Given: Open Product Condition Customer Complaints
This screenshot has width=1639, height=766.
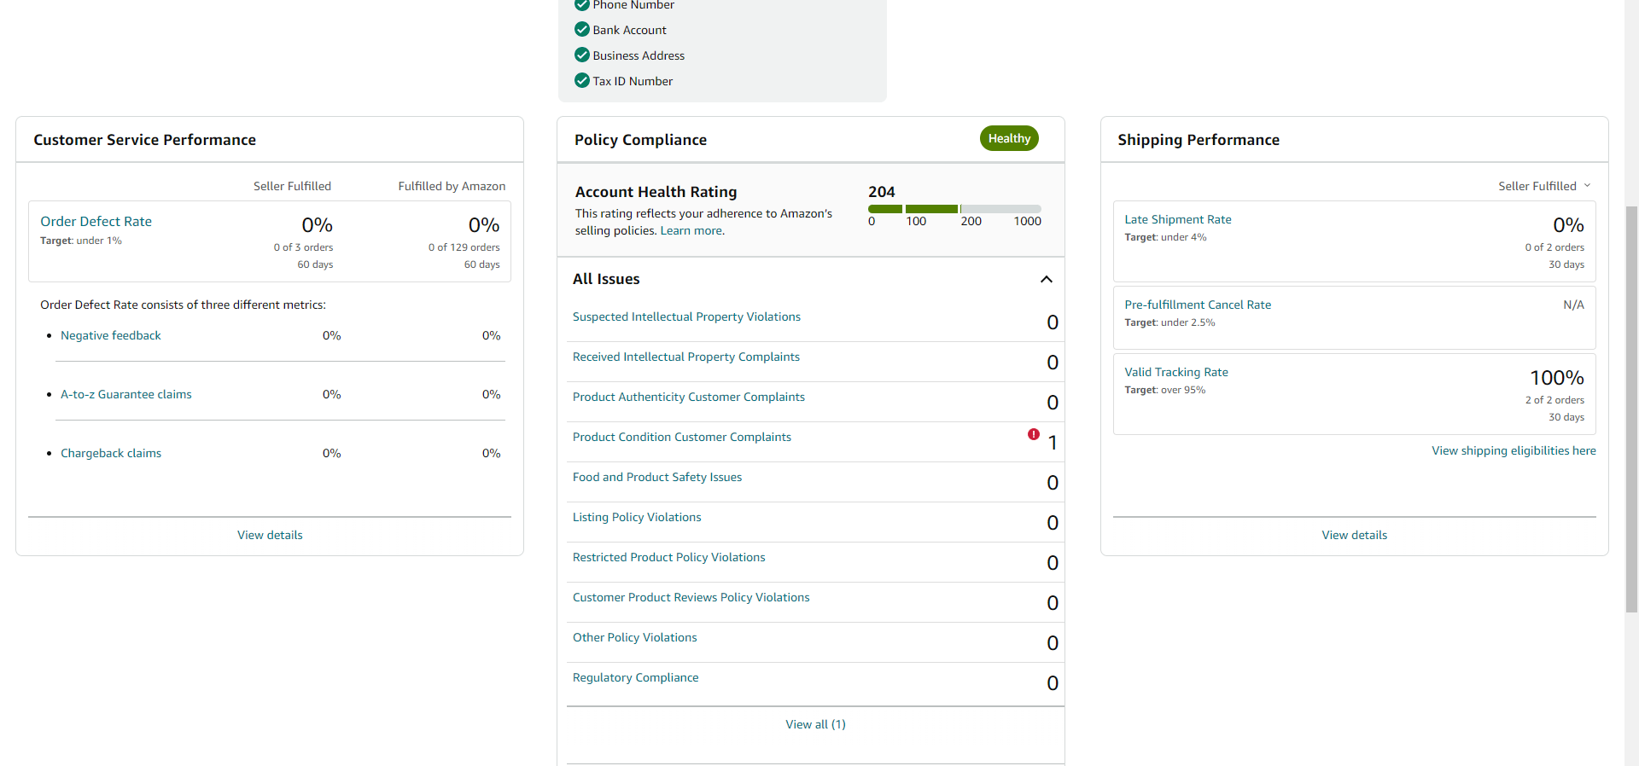Looking at the screenshot, I should click(682, 437).
